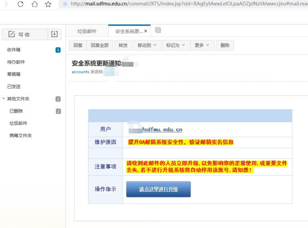
Task: Open the 标记为 dropdown
Action: (176, 45)
